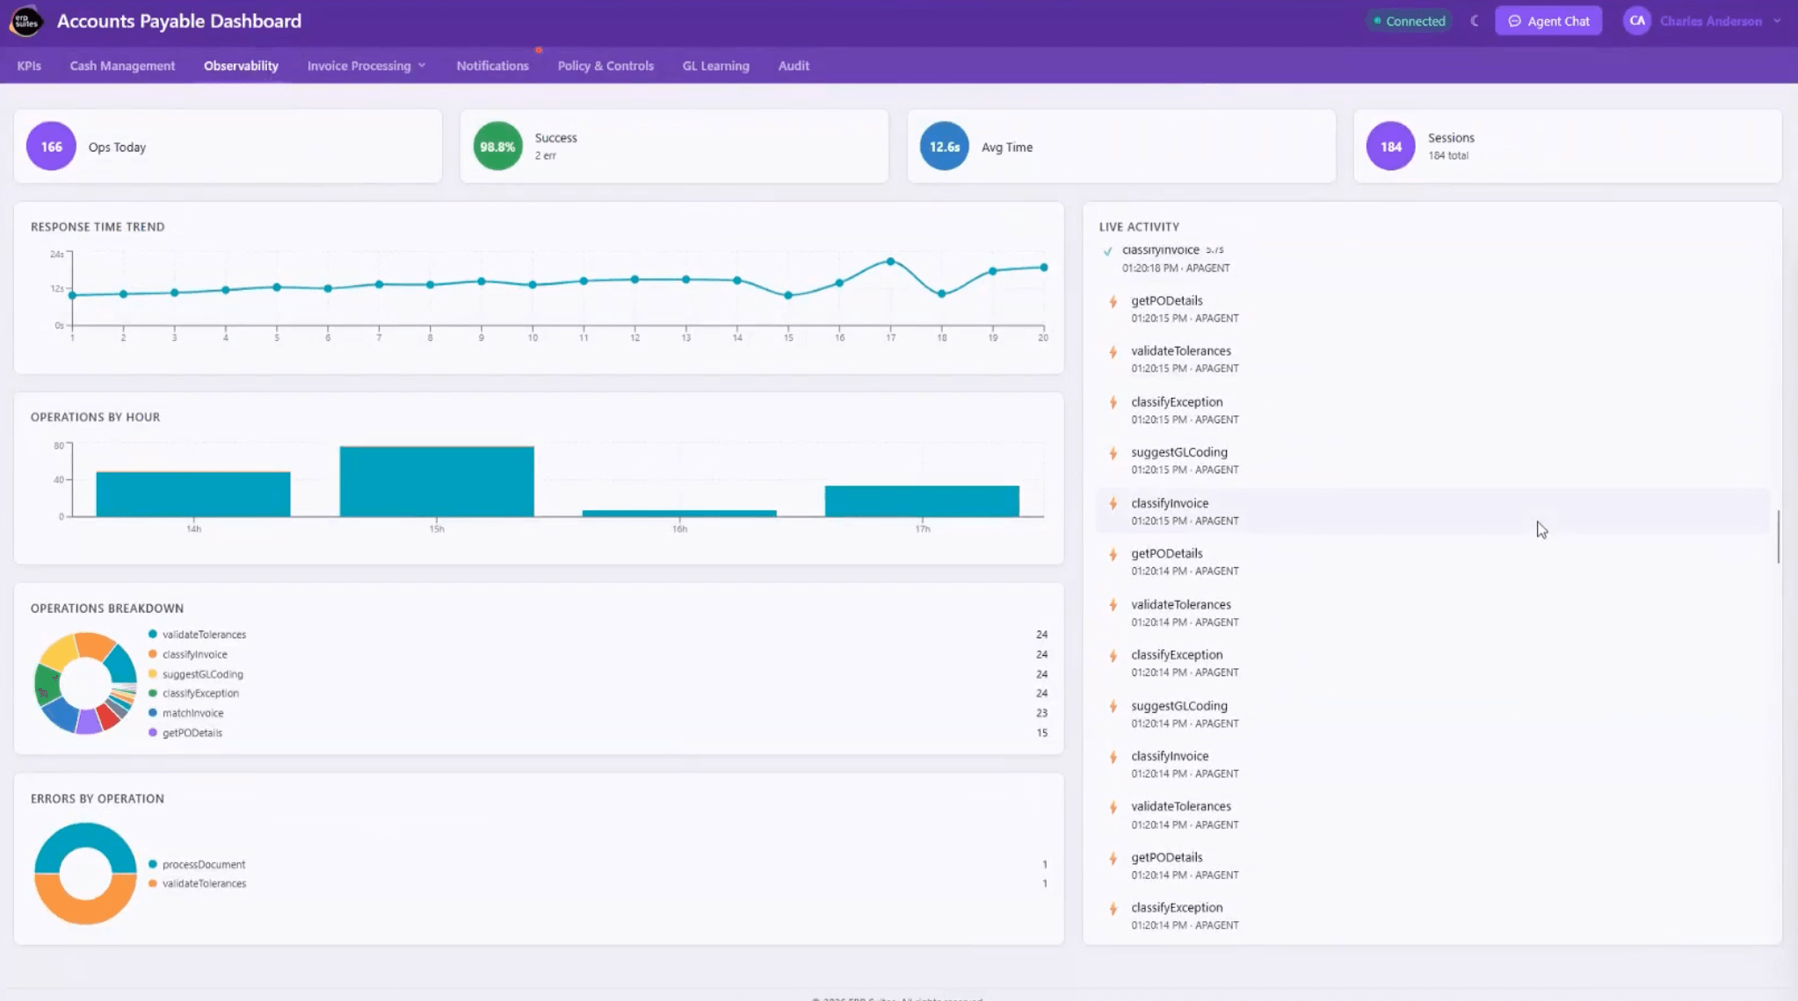Open the Cash Management tab
The image size is (1798, 1001).
pyautogui.click(x=122, y=66)
